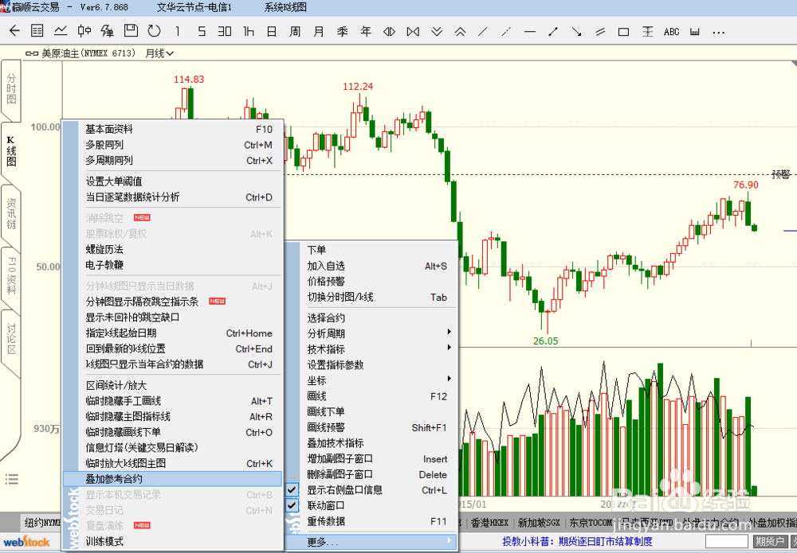Screen dimensions: 797x553
Task: Open the quote list icon
Action: tap(37, 31)
